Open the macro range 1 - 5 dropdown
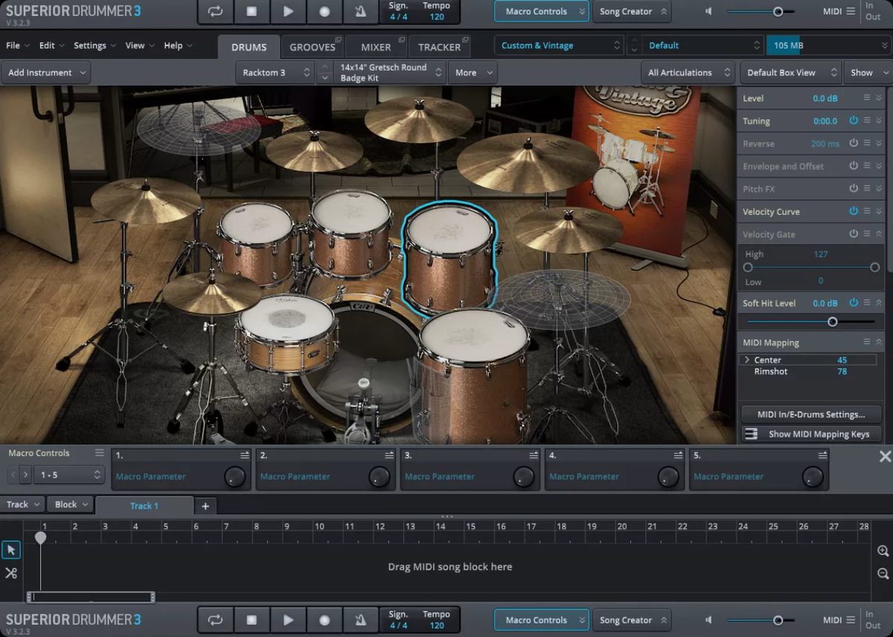This screenshot has height=637, width=893. [68, 475]
